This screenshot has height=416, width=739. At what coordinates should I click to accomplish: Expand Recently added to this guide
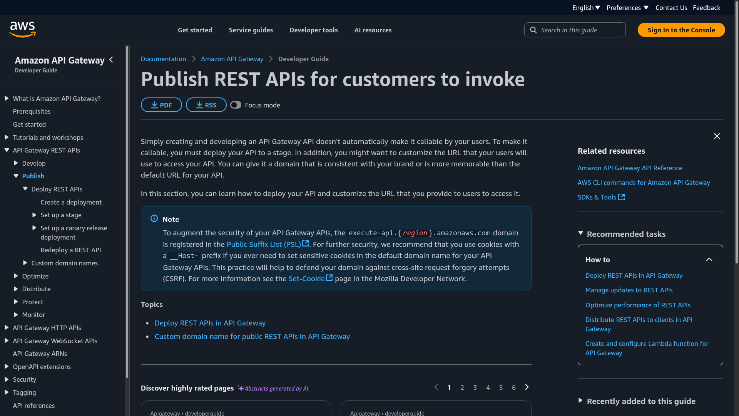pos(580,401)
